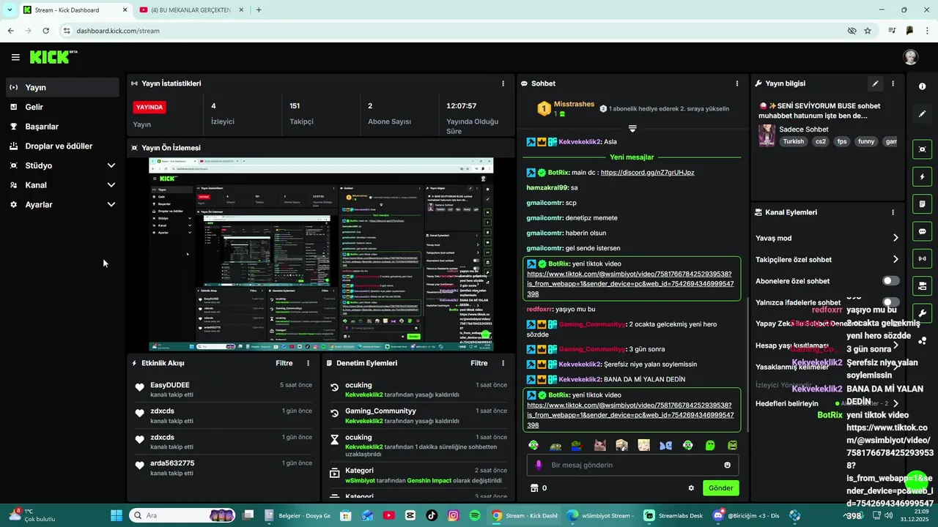
Task: Click purple microphone icon in chat input
Action: (539, 465)
